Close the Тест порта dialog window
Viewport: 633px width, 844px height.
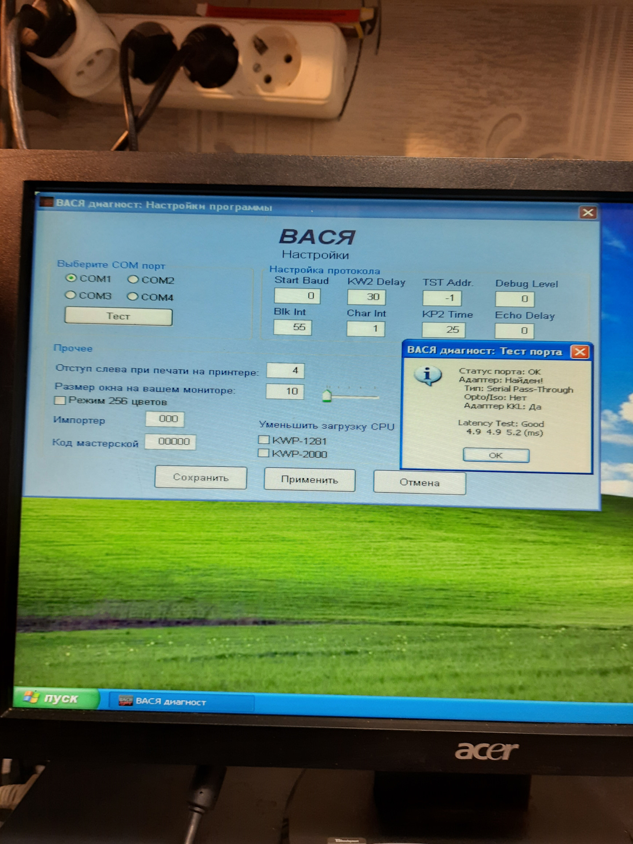click(x=580, y=352)
